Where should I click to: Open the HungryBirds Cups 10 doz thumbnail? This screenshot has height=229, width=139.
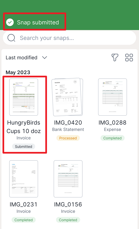pos(24,97)
